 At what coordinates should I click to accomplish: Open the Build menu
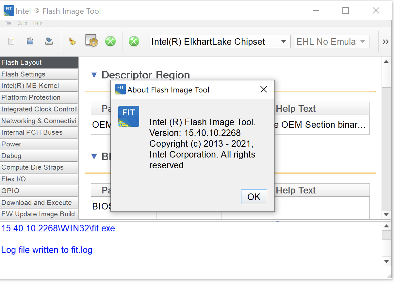tap(22, 23)
